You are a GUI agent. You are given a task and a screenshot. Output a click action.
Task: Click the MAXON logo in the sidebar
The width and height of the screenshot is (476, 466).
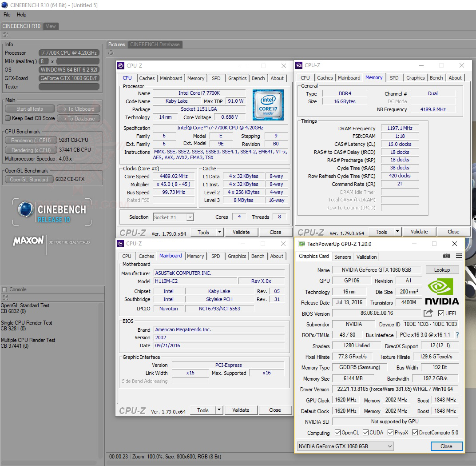[28, 241]
